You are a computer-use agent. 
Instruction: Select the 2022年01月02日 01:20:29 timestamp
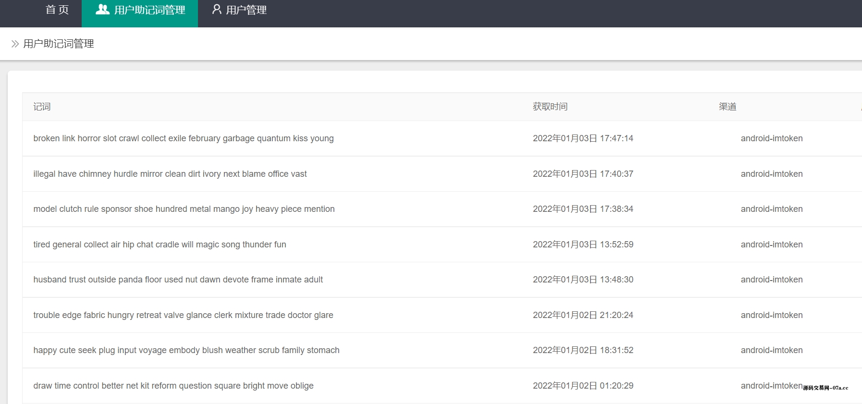pos(583,386)
